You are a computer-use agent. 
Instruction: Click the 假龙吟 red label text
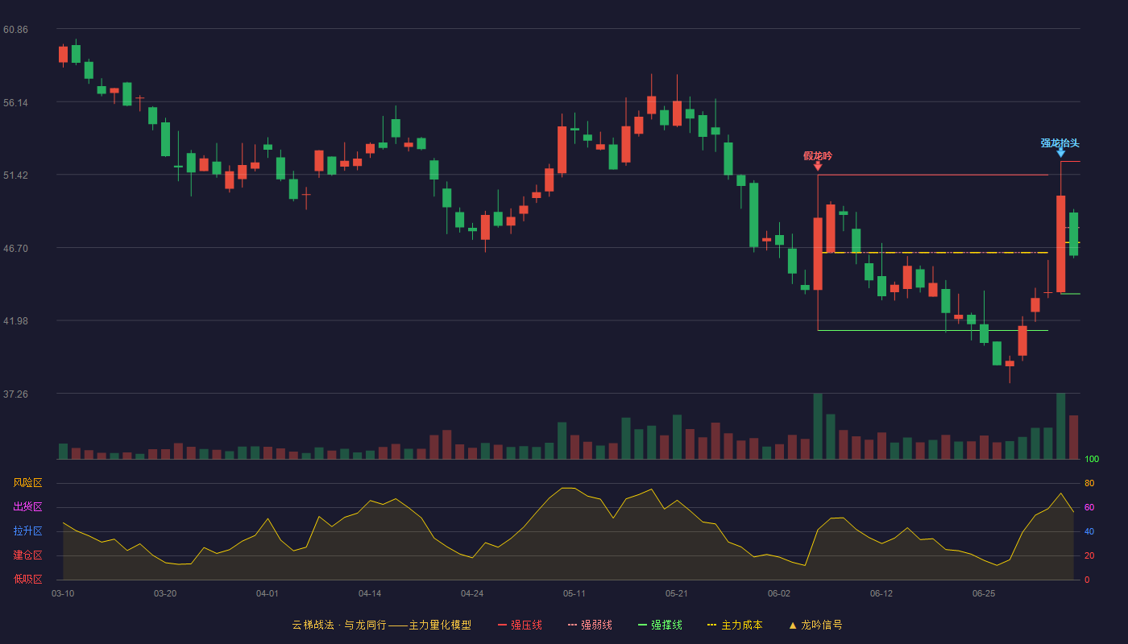click(x=818, y=155)
